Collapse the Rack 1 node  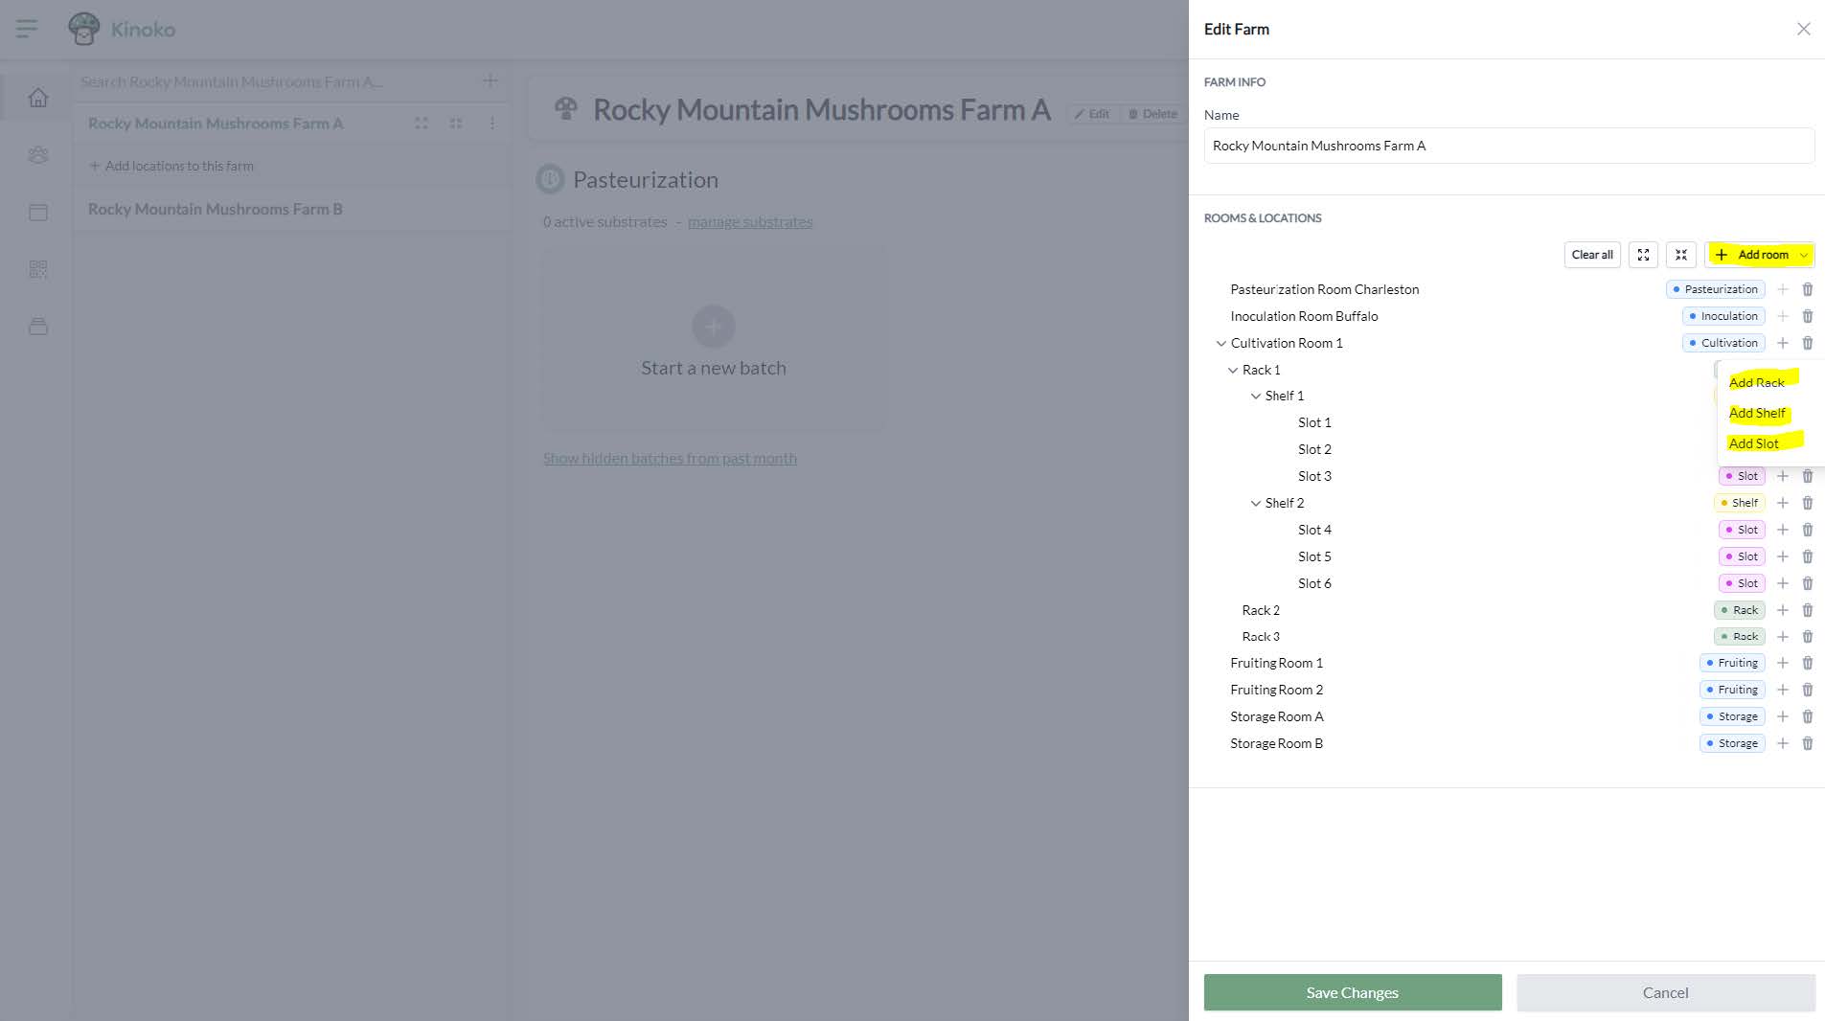click(x=1232, y=370)
